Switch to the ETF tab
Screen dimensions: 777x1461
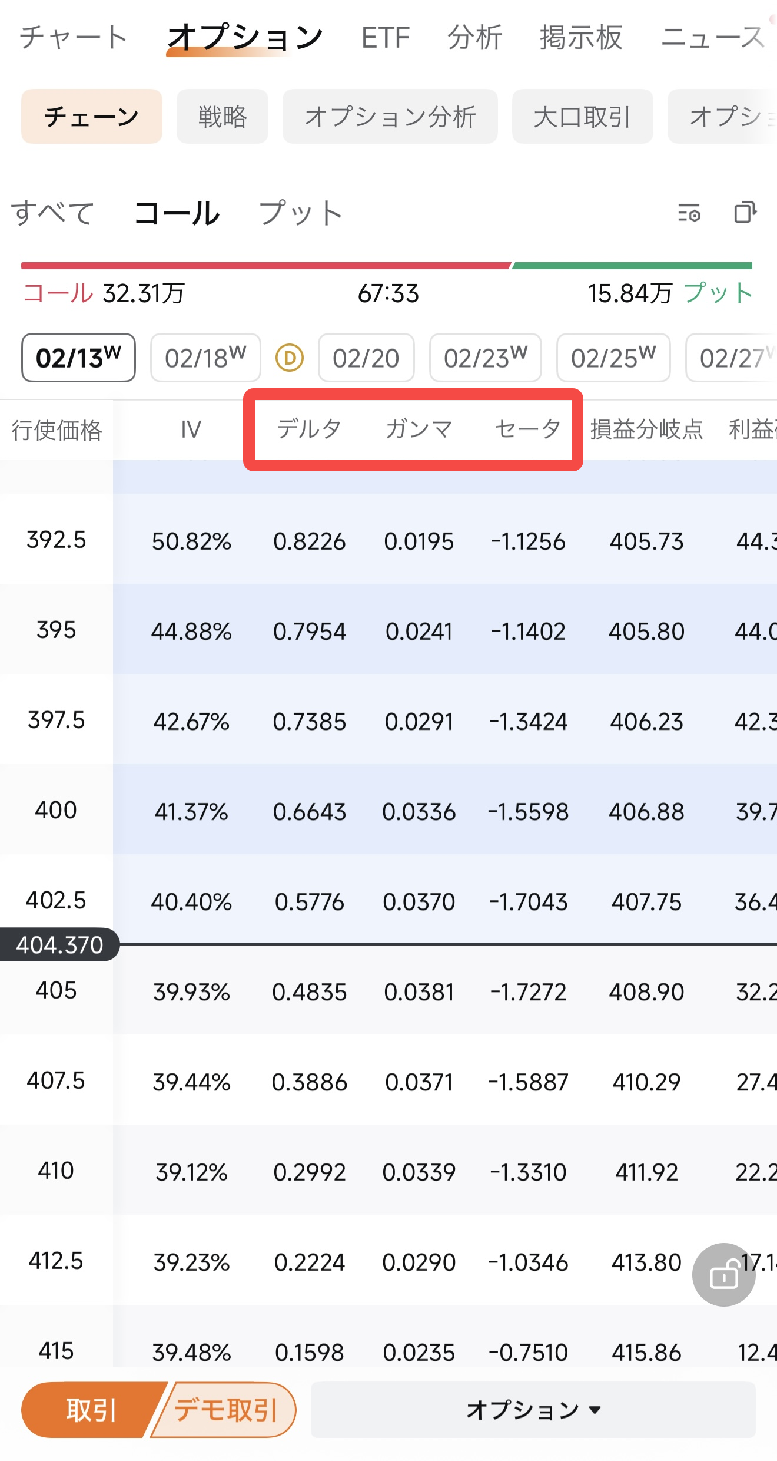(x=386, y=38)
